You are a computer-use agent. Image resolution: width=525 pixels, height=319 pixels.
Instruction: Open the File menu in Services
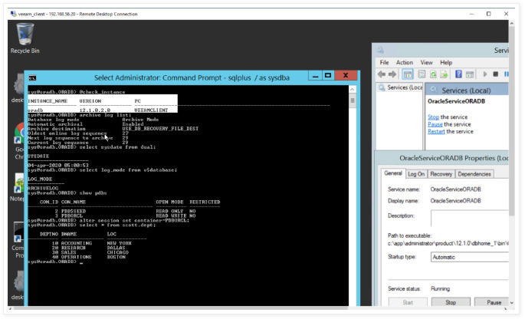click(x=384, y=62)
